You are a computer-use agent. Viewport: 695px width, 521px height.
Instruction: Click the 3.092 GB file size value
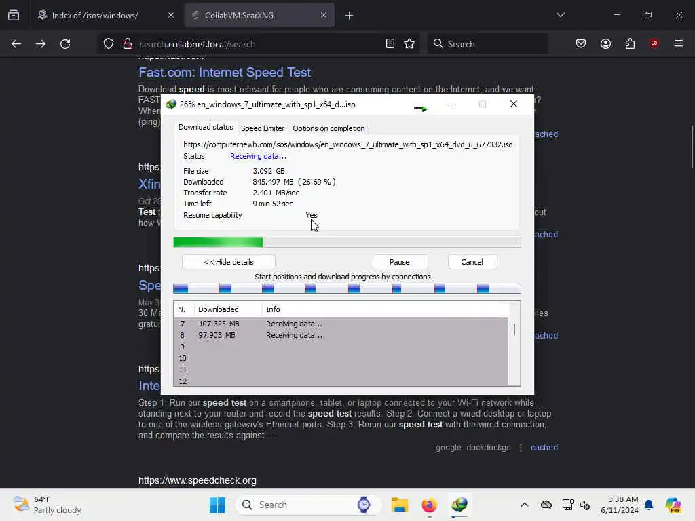click(x=269, y=171)
